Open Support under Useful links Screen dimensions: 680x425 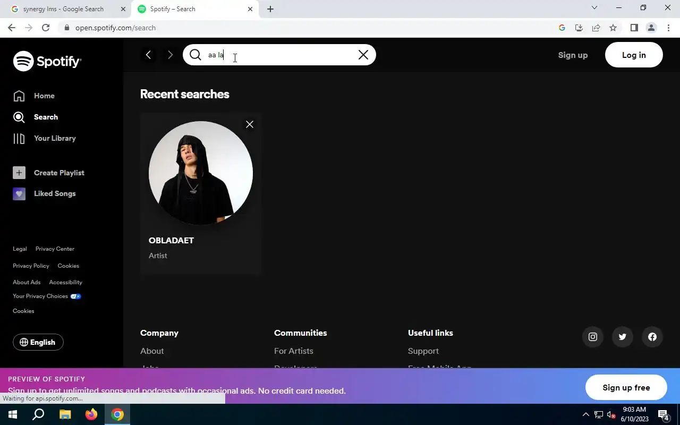click(423, 351)
